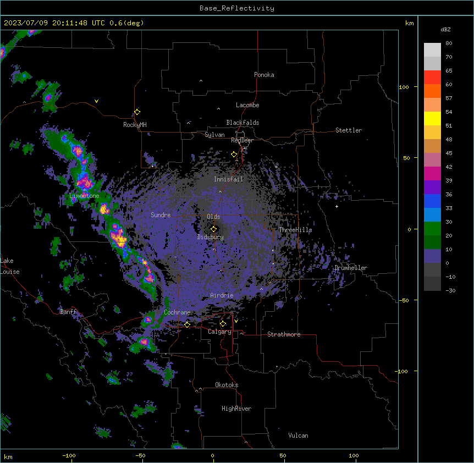
Task: Select the slate purple 10-0 dBZ legend swatch
Action: pos(432,256)
